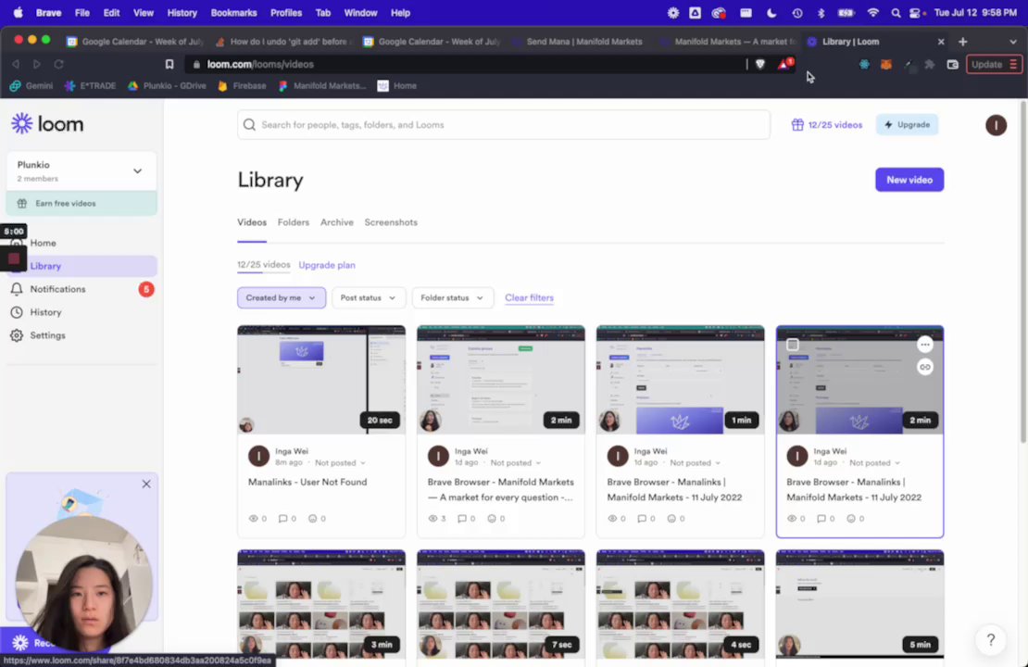Viewport: 1028px width, 667px height.
Task: Click the page vertical scrollbar
Action: [x=1023, y=273]
